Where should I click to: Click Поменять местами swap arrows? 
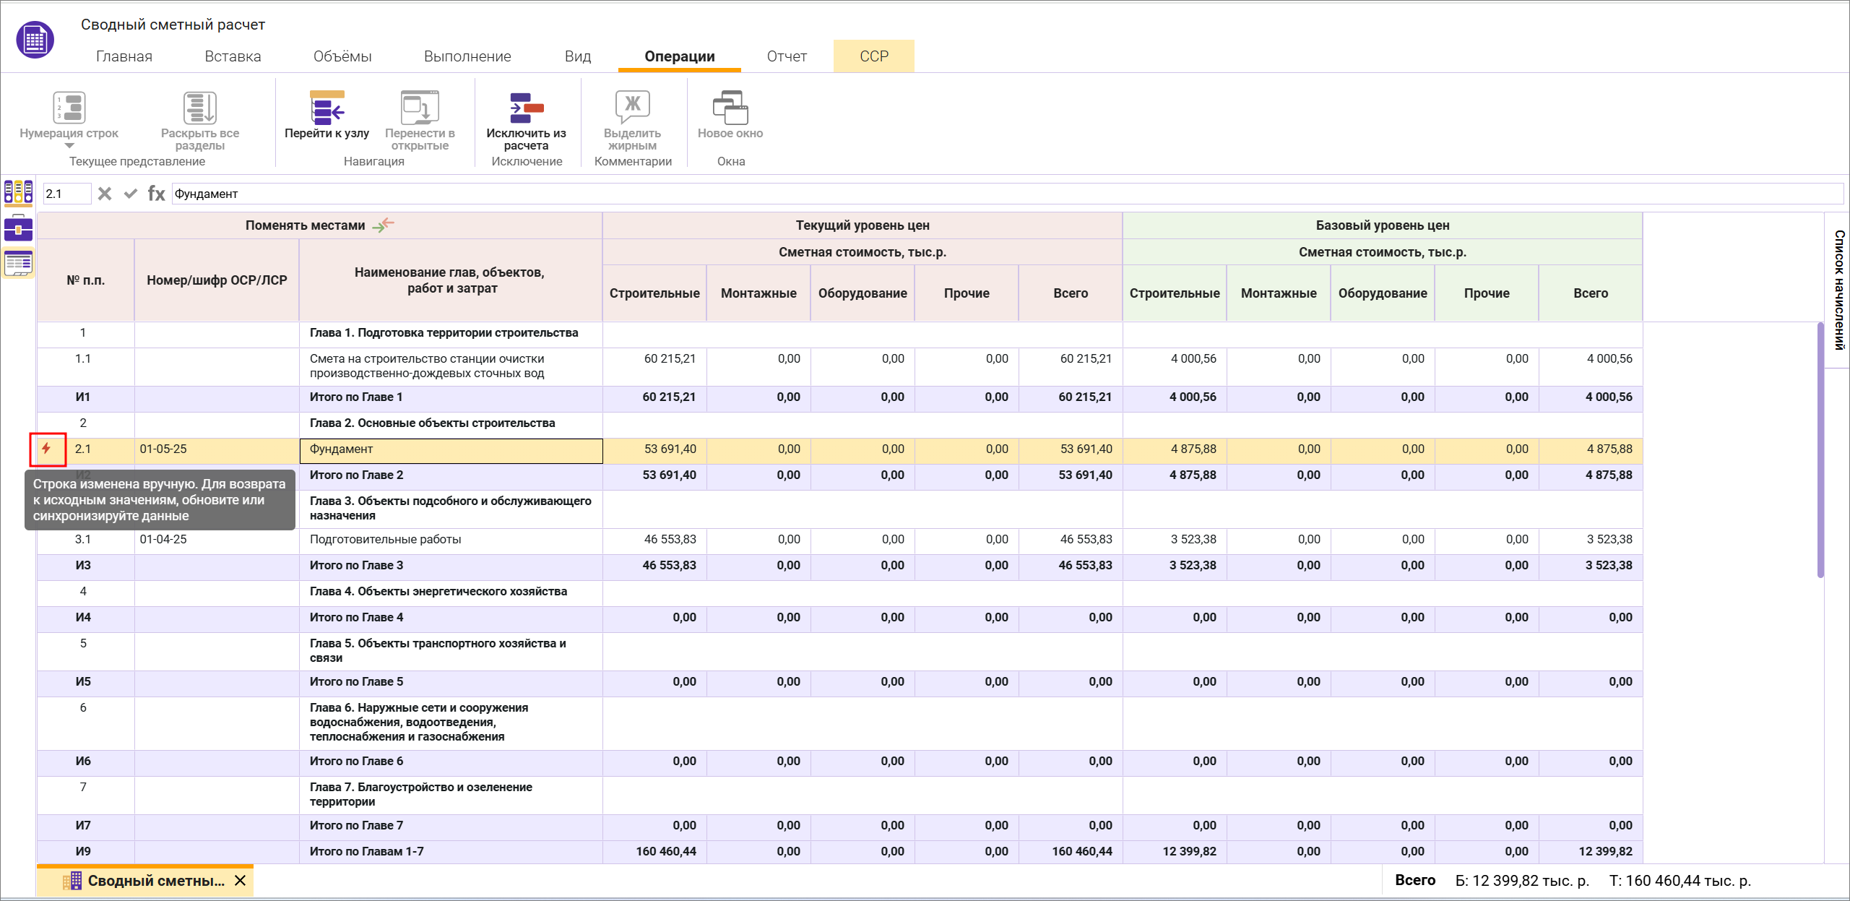(x=384, y=225)
